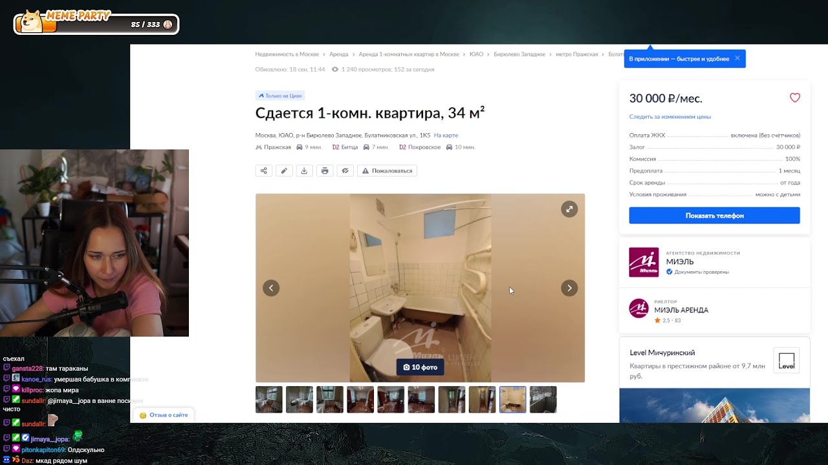This screenshot has height=465, width=828.
Task: Select the eighth photo thumbnail
Action: tap(482, 400)
